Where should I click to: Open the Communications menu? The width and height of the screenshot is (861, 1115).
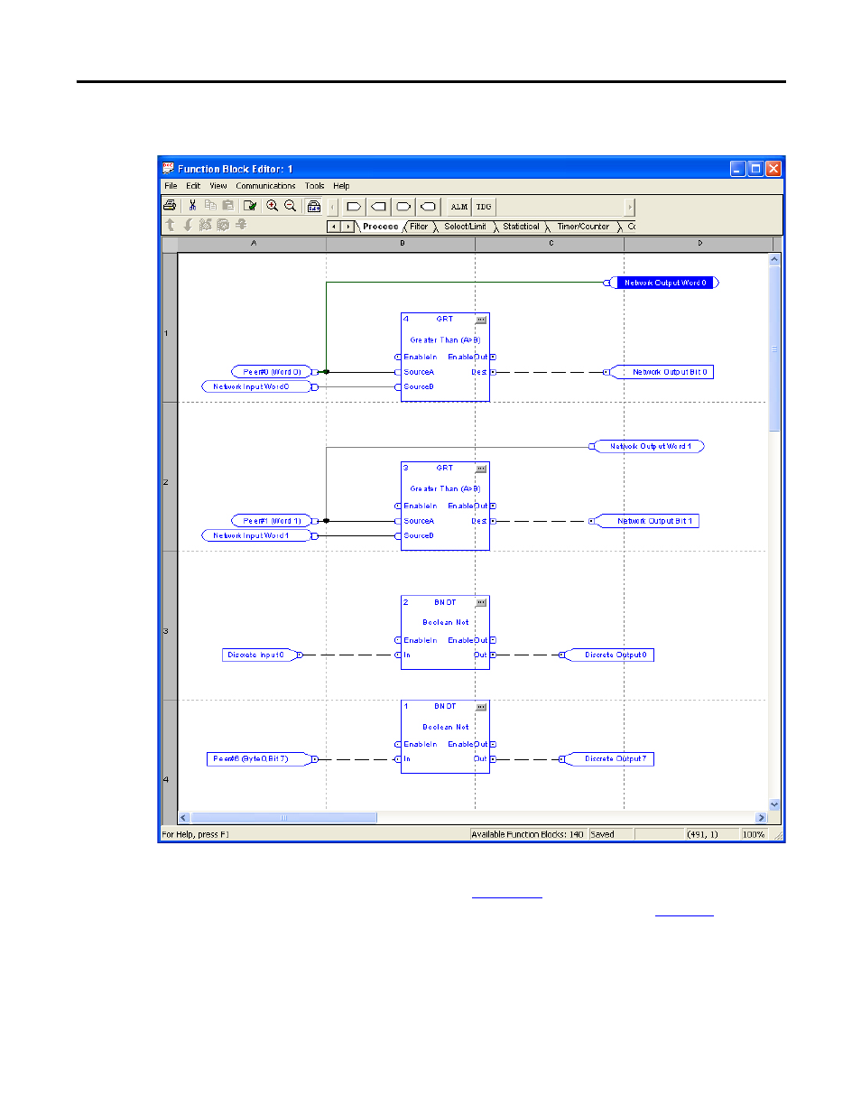[266, 186]
